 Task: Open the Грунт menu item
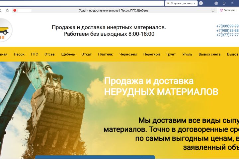pyautogui.click(x=171, y=54)
